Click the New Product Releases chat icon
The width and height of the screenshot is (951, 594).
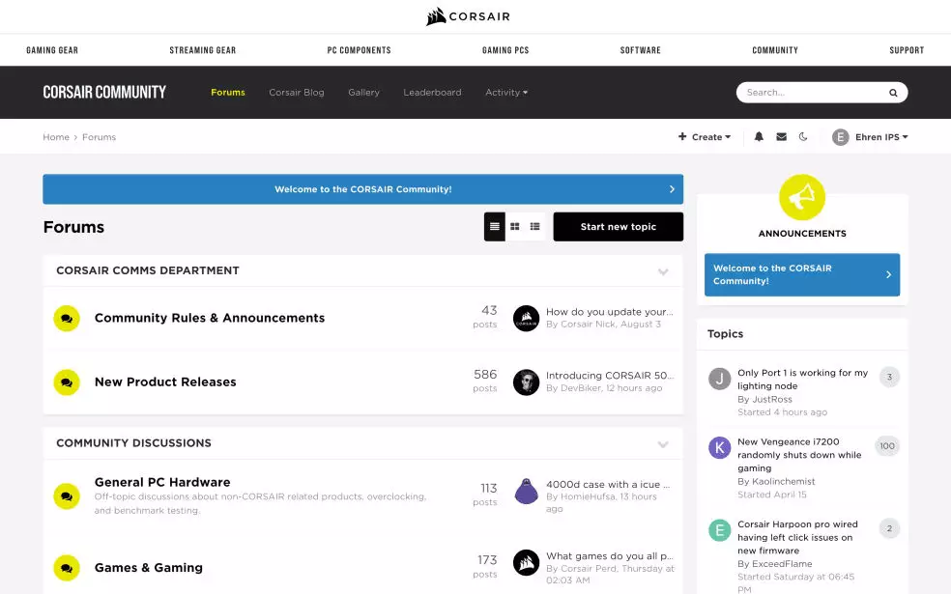click(x=67, y=382)
